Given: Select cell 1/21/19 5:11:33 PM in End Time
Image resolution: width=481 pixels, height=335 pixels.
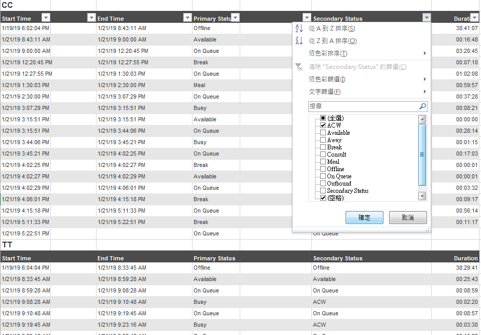Looking at the screenshot, I should (144, 211).
